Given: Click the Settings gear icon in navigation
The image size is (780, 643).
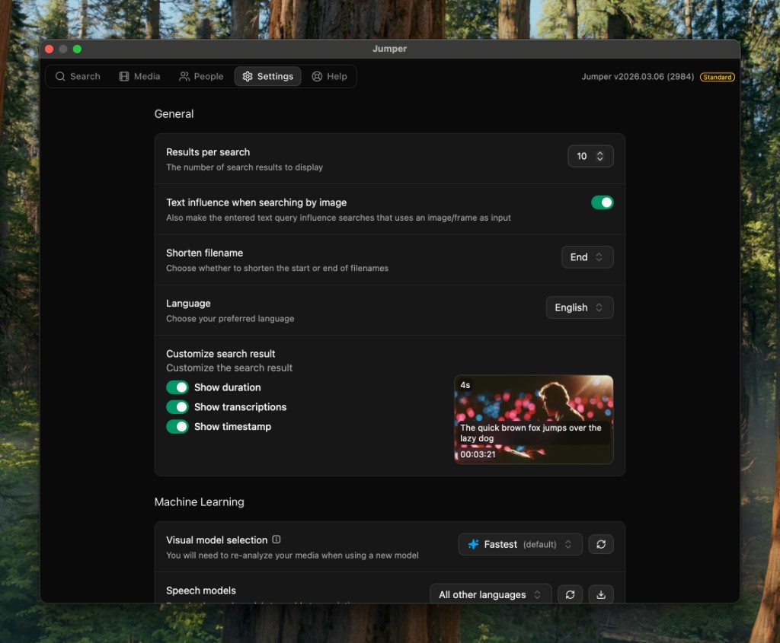Looking at the screenshot, I should click(247, 76).
